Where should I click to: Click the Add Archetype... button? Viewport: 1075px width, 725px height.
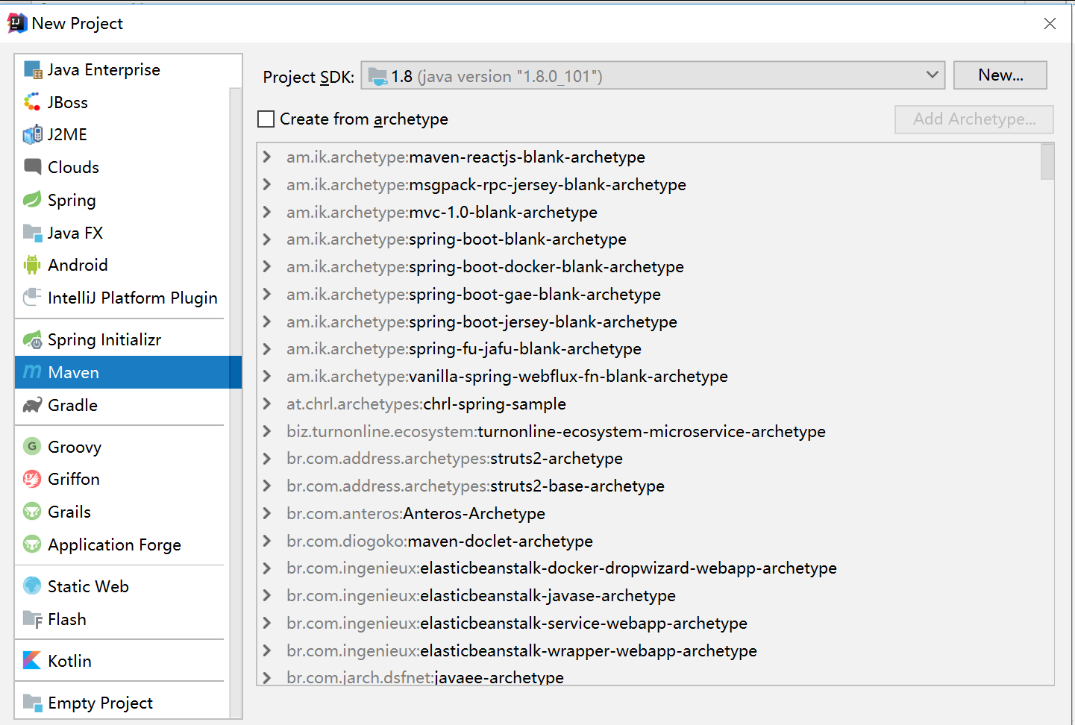974,119
